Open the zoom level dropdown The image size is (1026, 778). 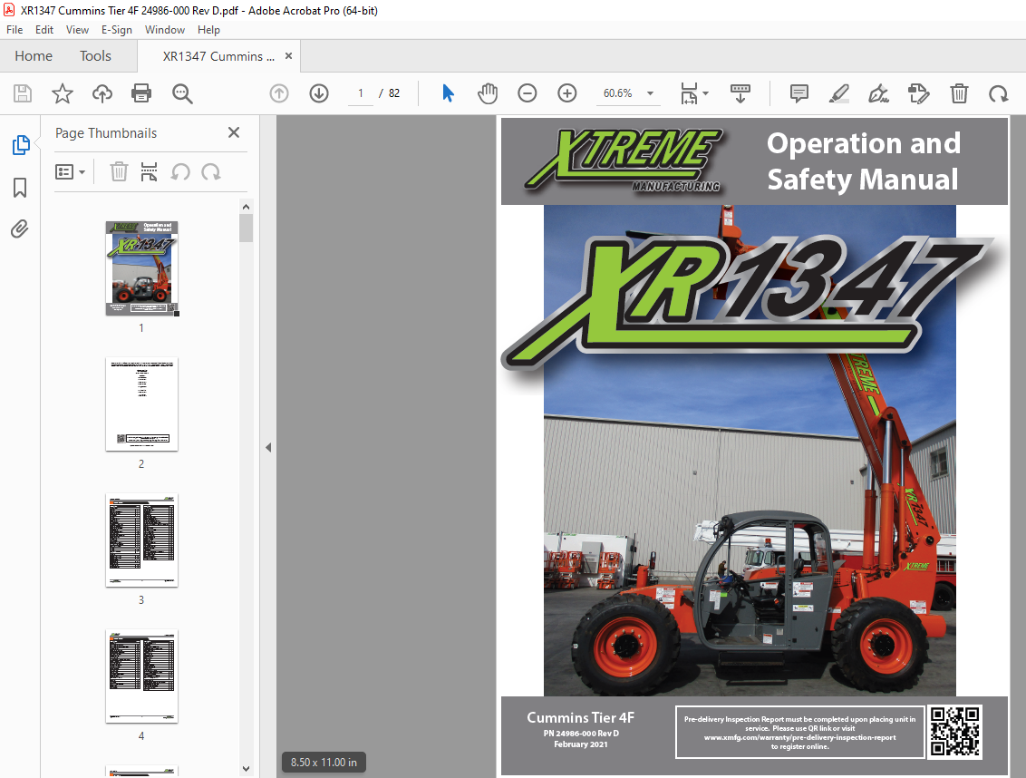(x=651, y=93)
